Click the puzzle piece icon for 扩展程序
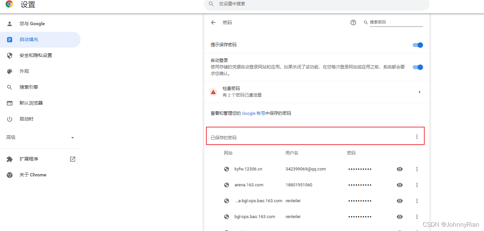Screen dimensions: 484x231 [10, 159]
